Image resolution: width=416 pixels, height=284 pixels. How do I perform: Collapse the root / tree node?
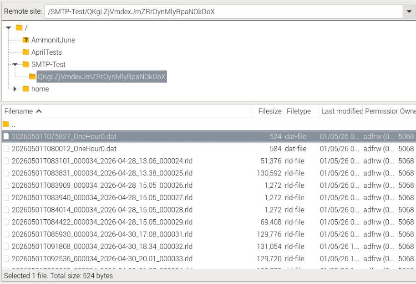tap(9, 28)
